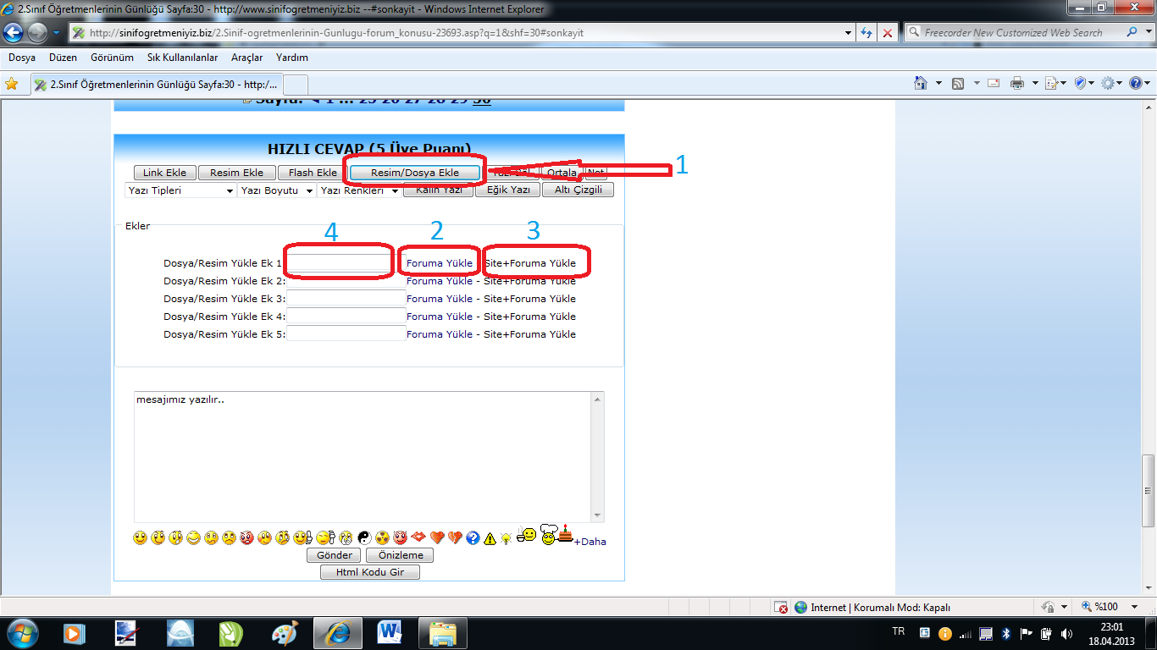The height and width of the screenshot is (650, 1157).
Task: Open Microsoft Word from the taskbar
Action: click(x=390, y=632)
